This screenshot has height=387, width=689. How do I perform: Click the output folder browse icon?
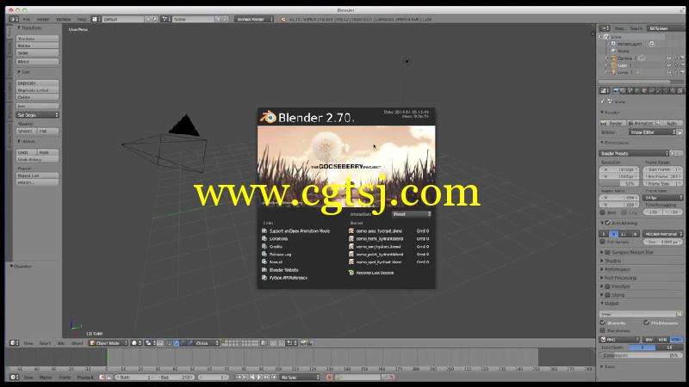click(680, 313)
